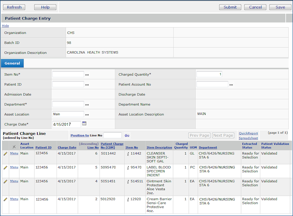293x216 pixels.
Task: Click the info icon next to item 95470
Action: click(x=128, y=168)
